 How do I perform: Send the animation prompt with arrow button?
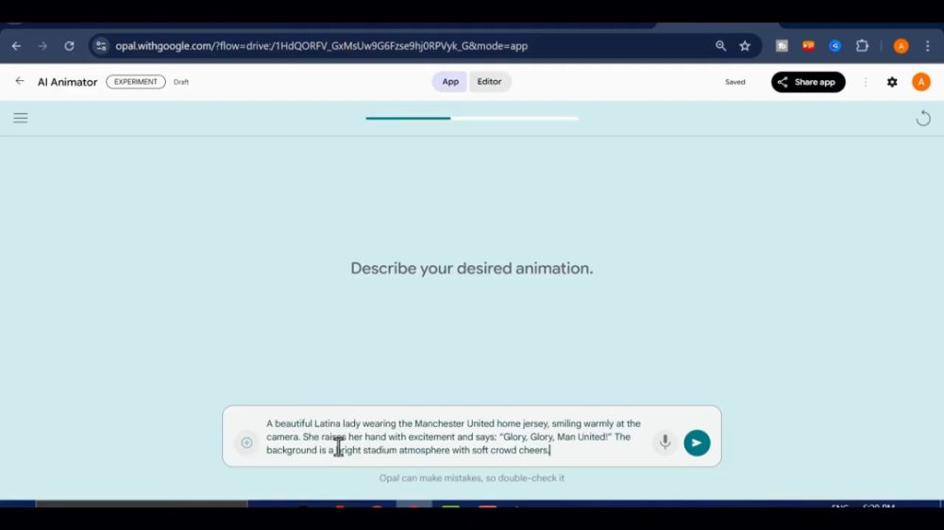click(697, 442)
